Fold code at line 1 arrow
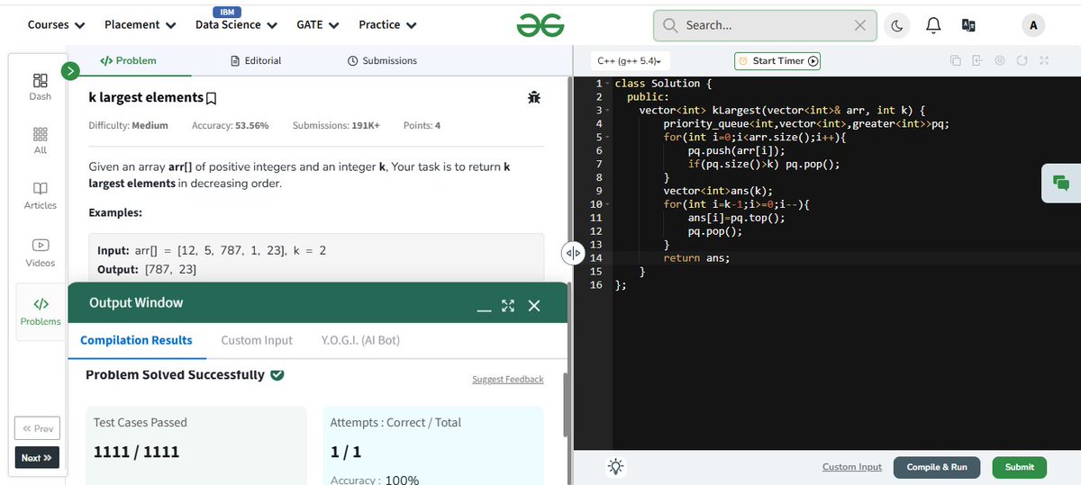 coord(606,84)
